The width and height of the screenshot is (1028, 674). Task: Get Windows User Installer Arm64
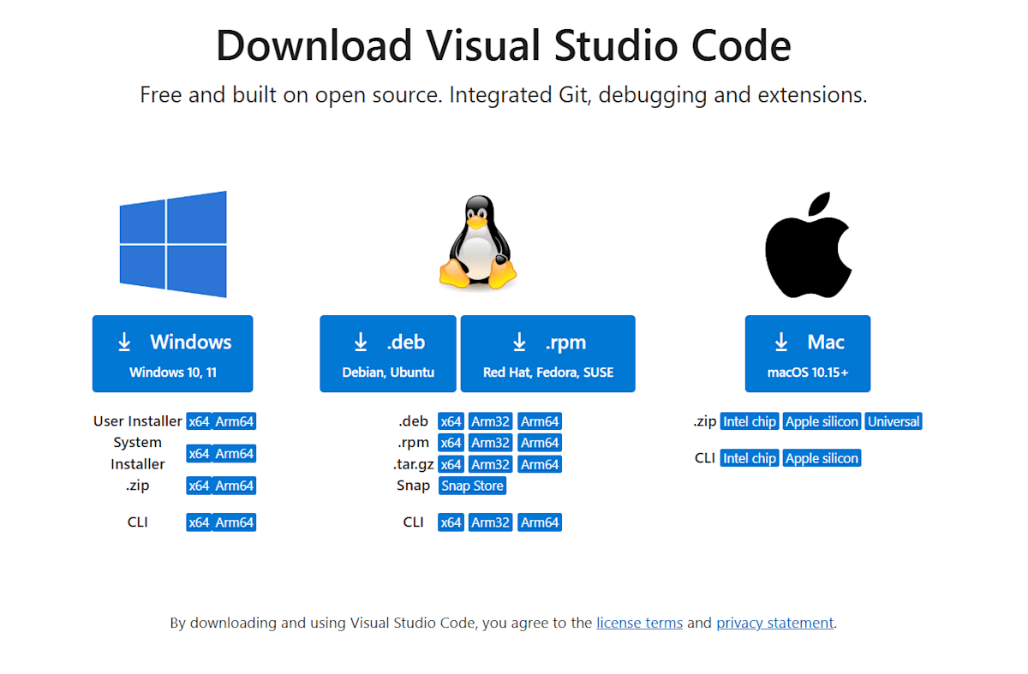click(235, 421)
